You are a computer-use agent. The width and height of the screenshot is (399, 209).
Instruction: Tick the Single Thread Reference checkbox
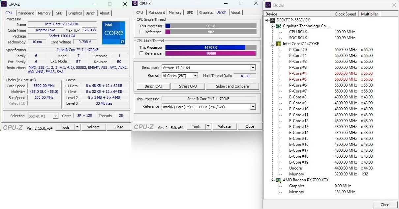[141, 32]
